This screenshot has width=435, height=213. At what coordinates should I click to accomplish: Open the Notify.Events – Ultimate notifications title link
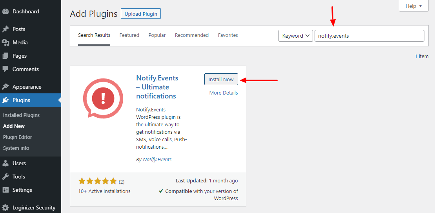[157, 87]
